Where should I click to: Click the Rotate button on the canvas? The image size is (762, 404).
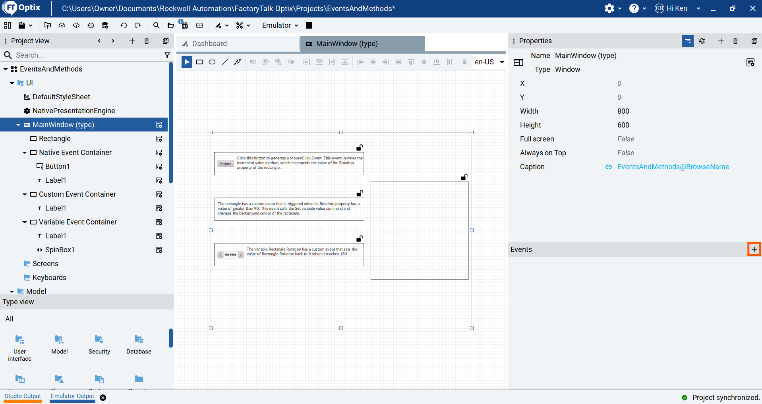pyautogui.click(x=226, y=164)
